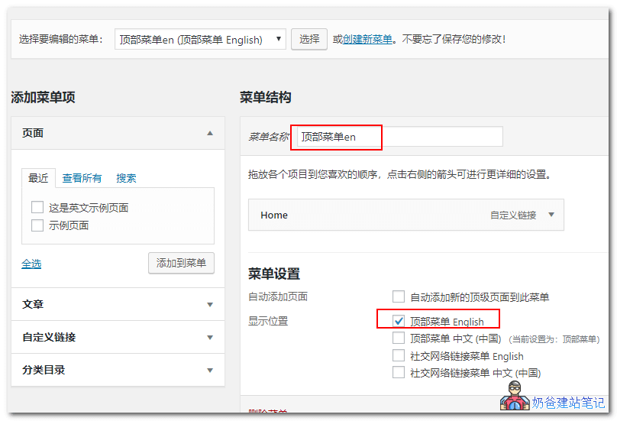Viewport: 617px width, 421px height.
Task: Click the 选择 button
Action: [x=309, y=40]
